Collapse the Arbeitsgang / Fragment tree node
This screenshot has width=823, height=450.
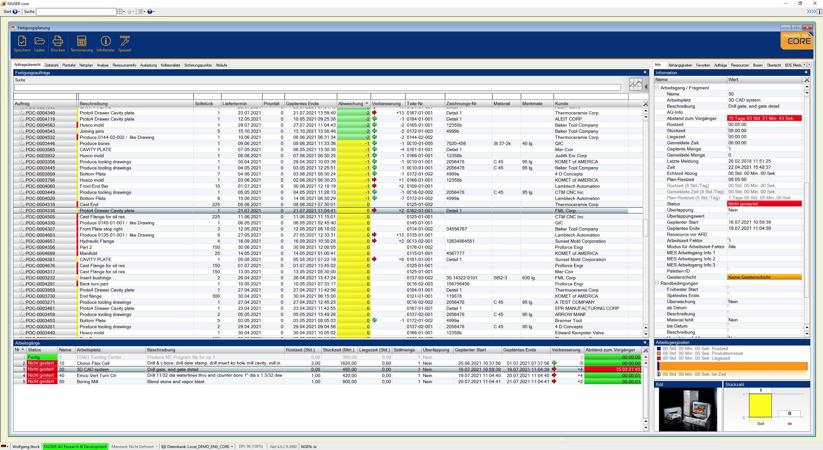[657, 87]
